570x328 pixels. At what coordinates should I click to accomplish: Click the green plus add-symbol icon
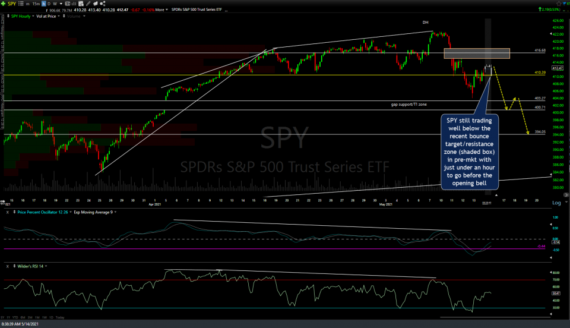(4, 4)
